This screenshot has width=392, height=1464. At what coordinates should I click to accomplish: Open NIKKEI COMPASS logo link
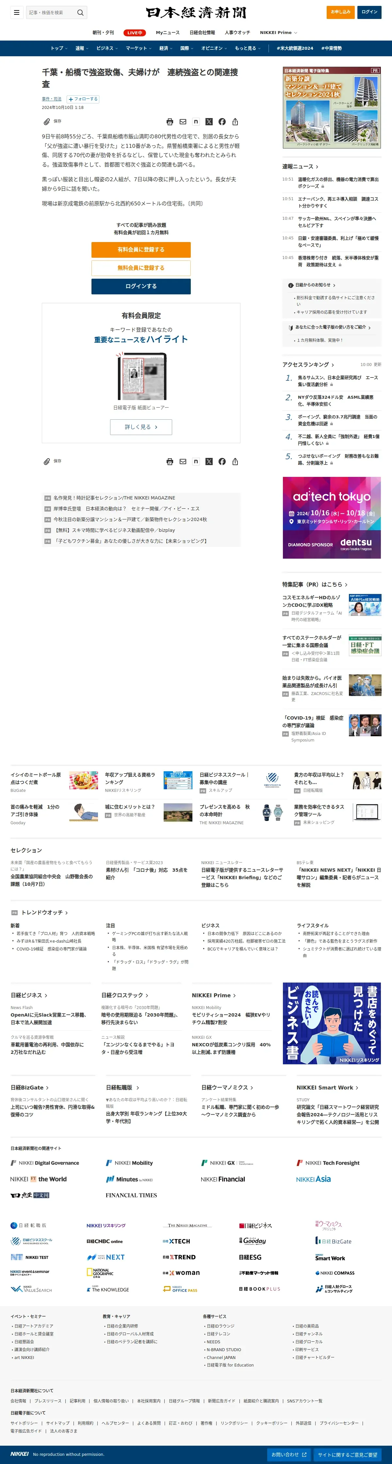[335, 1272]
